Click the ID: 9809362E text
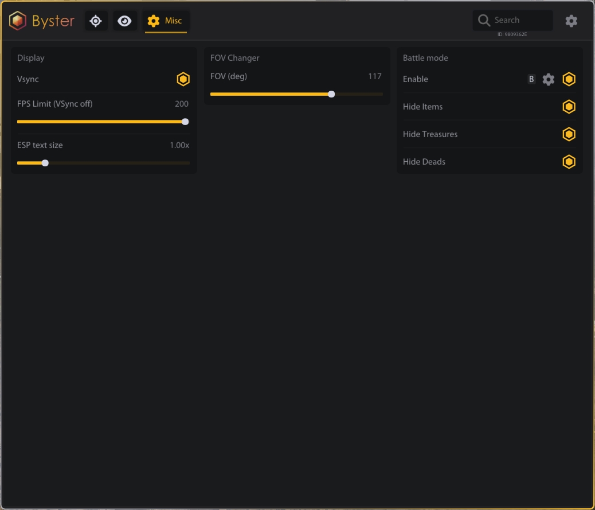Screen dimensions: 595x510 tap(512, 34)
